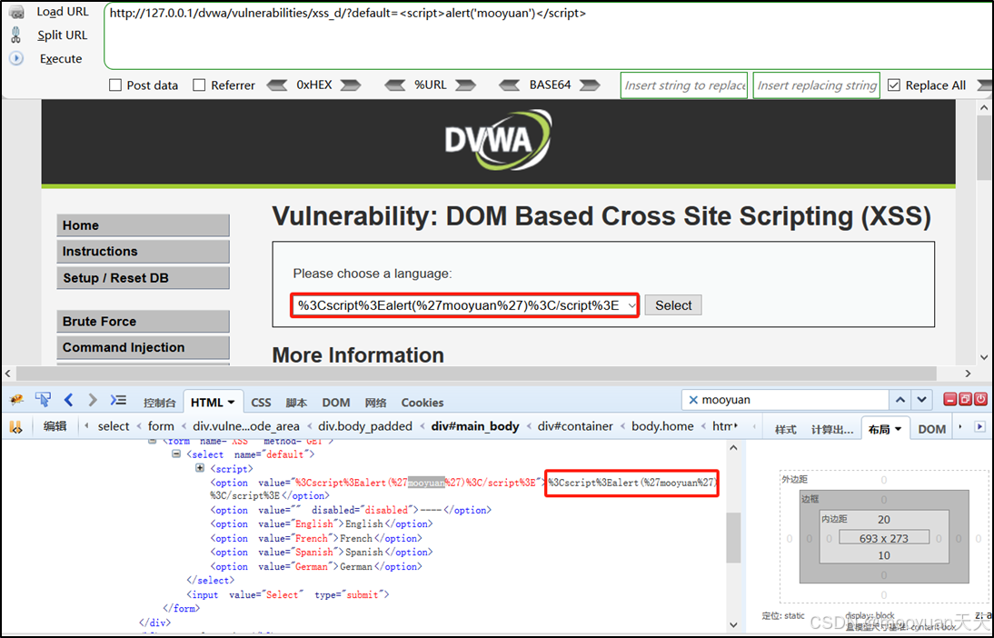Click the Execute play icon

(x=16, y=58)
